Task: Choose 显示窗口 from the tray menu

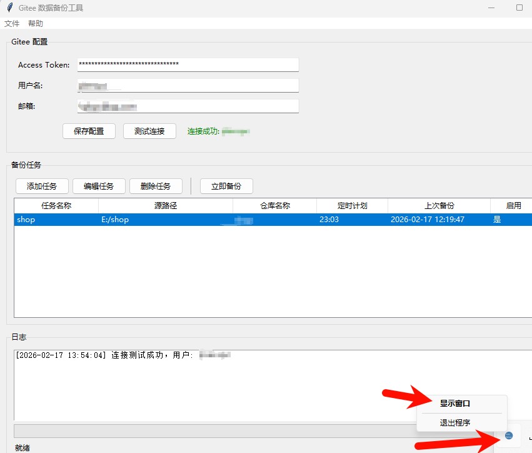Action: [454, 404]
